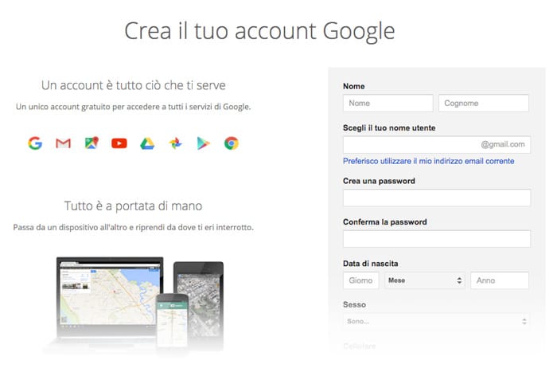
Task: Click the 'Scegli il tuo nome utente' label
Action: (x=389, y=127)
